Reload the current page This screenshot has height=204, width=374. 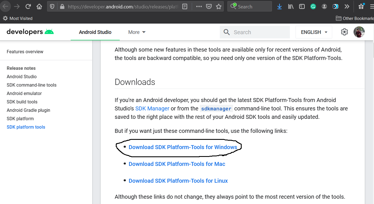(x=28, y=6)
